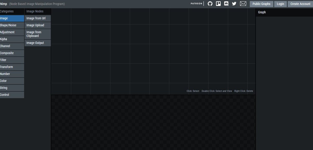313x150 pixels.
Task: Open the email contact envelope icon
Action: (x=243, y=4)
